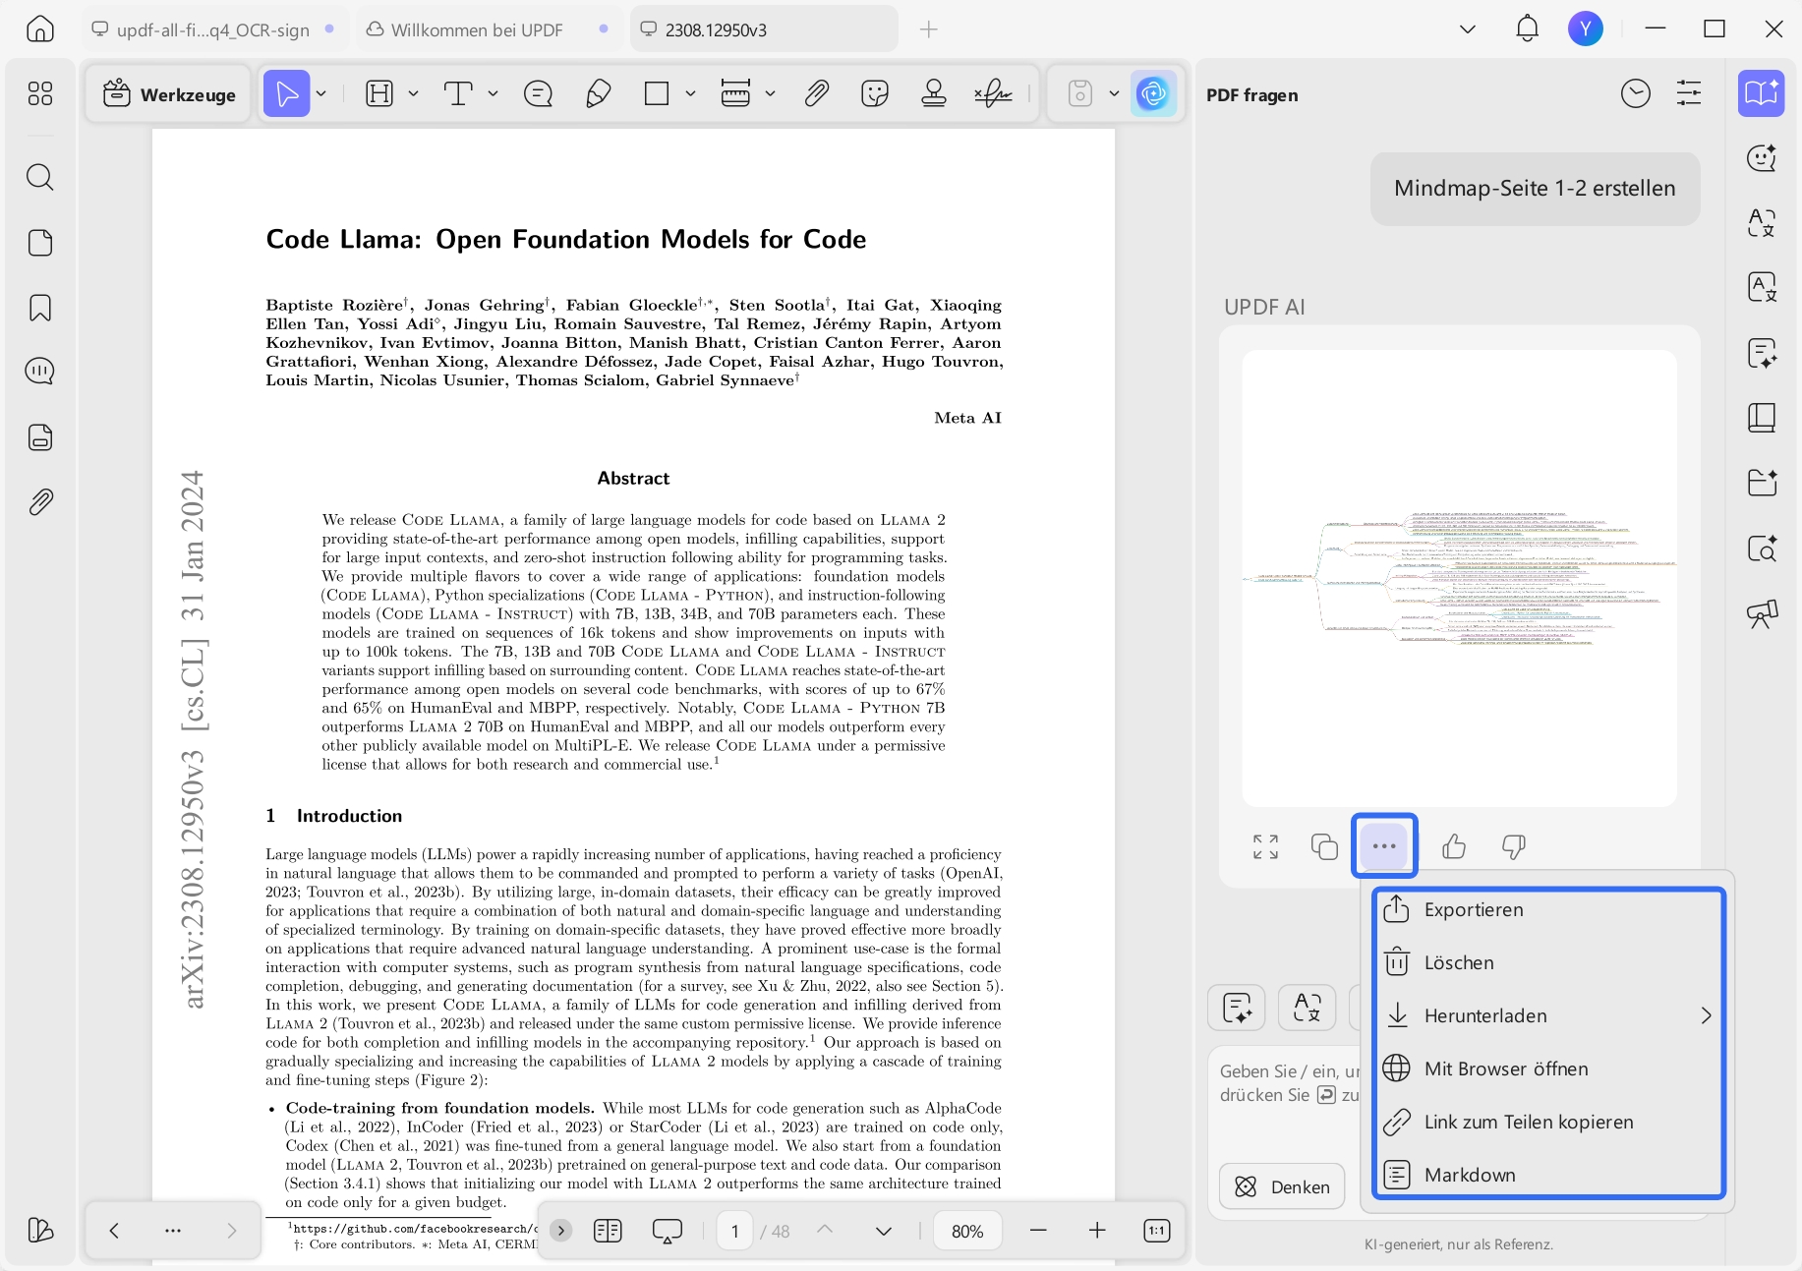Add a new tab
1802x1271 pixels.
click(x=928, y=29)
